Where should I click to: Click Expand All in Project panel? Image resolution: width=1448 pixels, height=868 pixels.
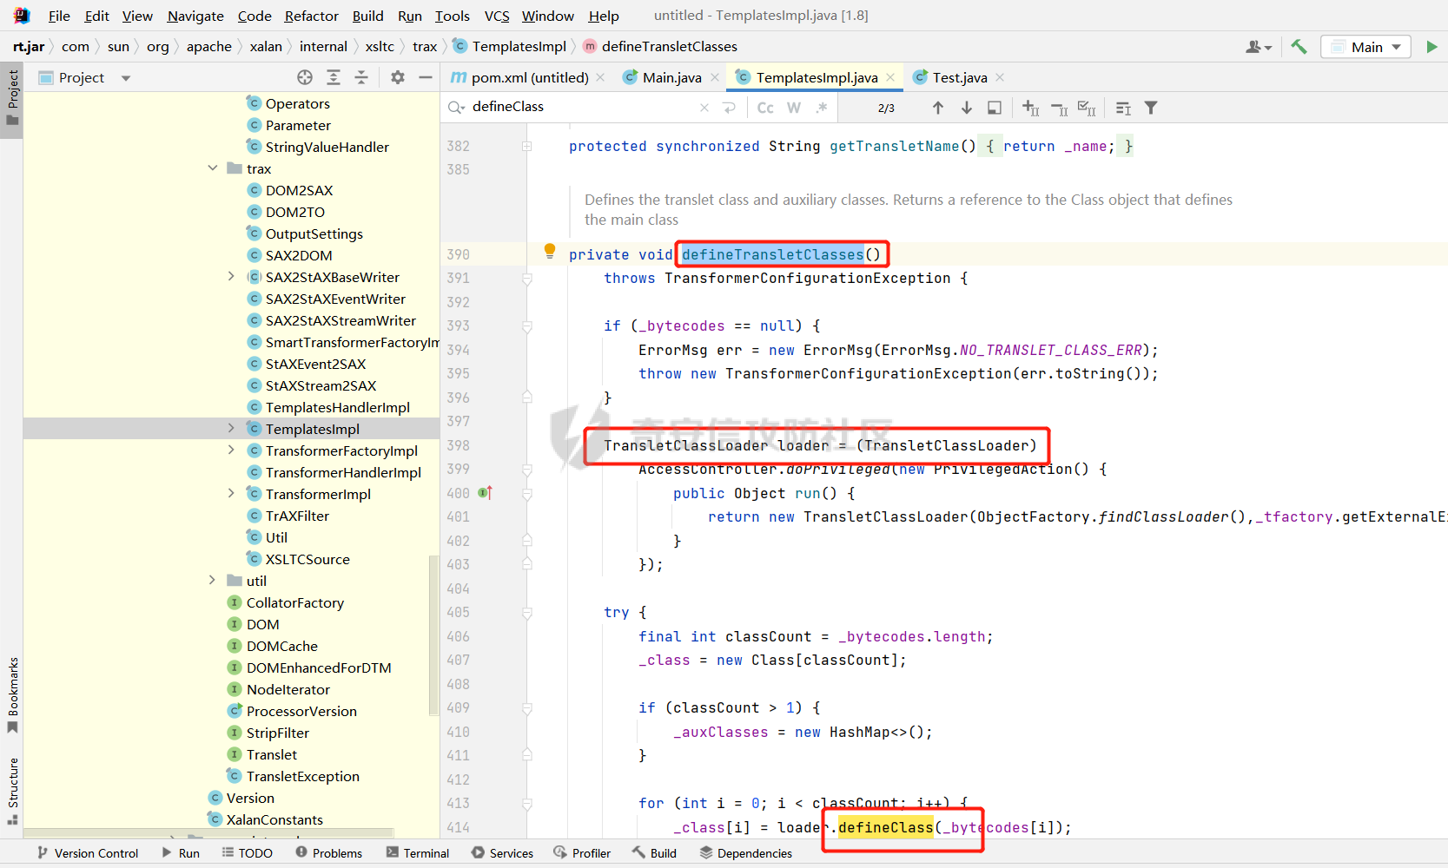[x=334, y=77]
